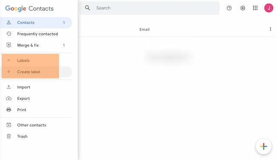Click the plus icon beside Create label
The image size is (277, 160).
(x=9, y=72)
